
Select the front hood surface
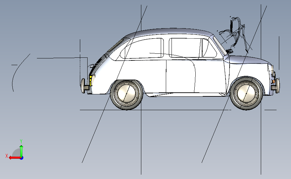(249, 59)
